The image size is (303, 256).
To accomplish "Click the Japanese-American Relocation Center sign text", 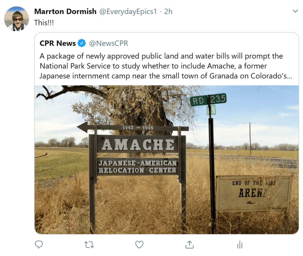I will [x=138, y=167].
